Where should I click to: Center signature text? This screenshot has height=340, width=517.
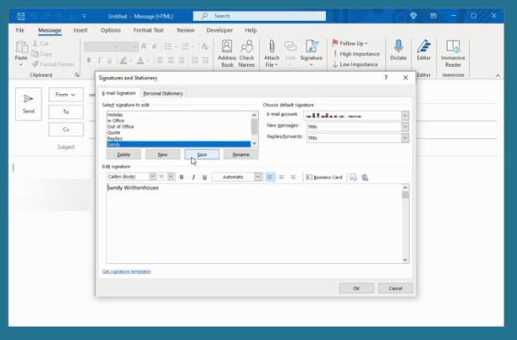282,178
